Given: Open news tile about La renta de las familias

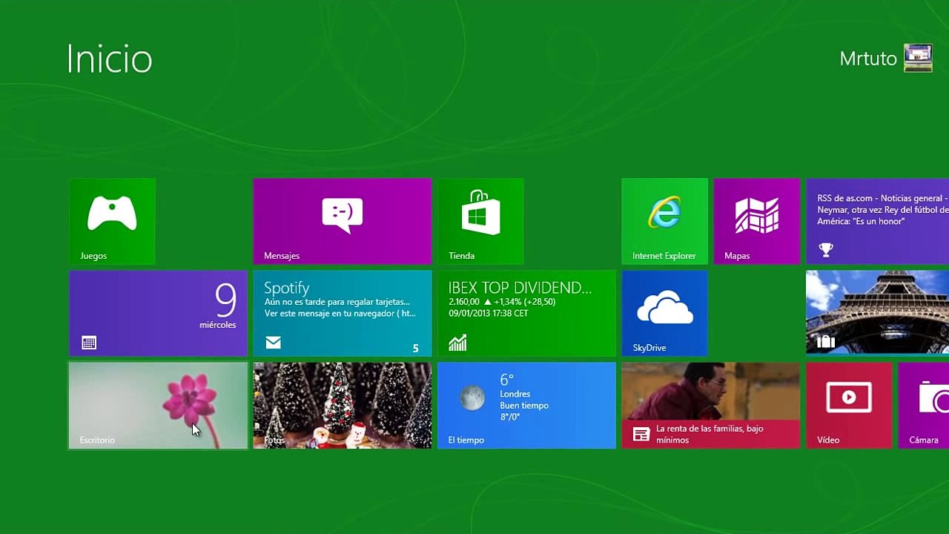Looking at the screenshot, I should (710, 405).
